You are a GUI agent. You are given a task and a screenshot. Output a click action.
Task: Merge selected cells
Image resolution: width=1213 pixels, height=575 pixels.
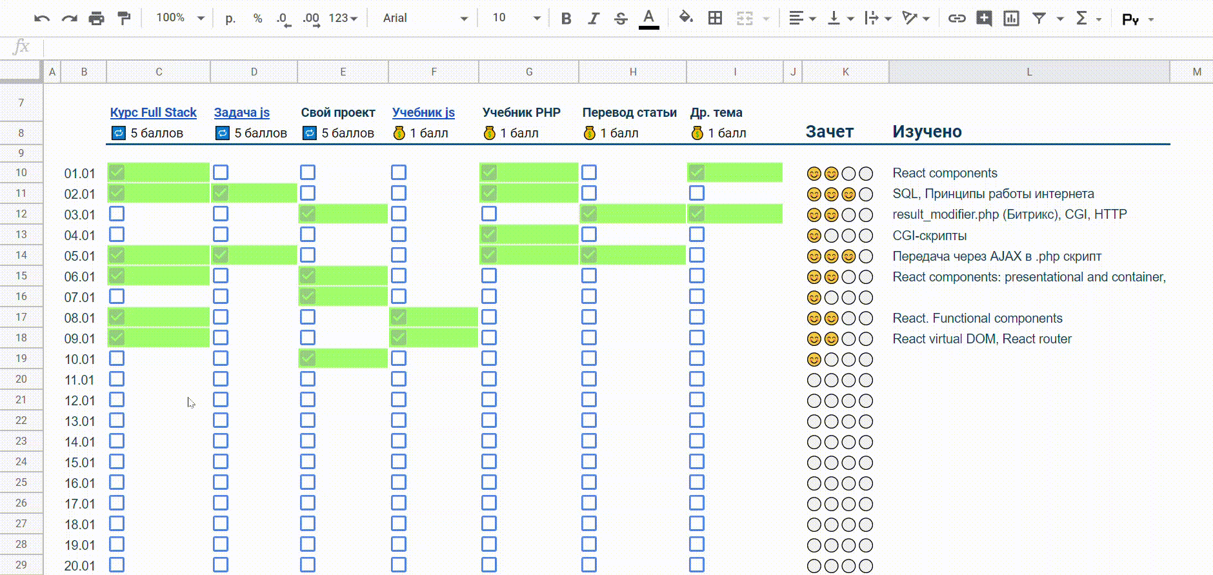point(745,18)
